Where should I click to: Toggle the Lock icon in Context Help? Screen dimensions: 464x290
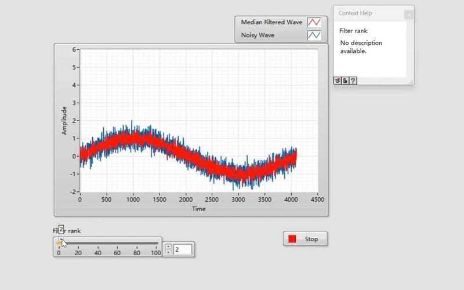(x=345, y=81)
